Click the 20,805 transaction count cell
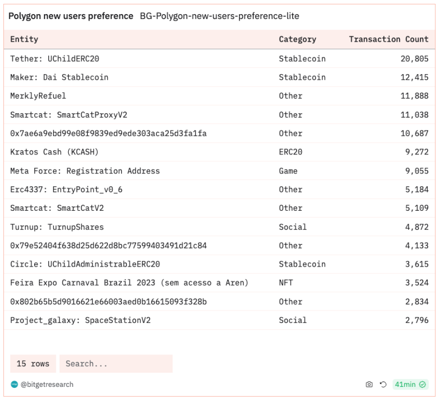The height and width of the screenshot is (402, 438). [415, 59]
